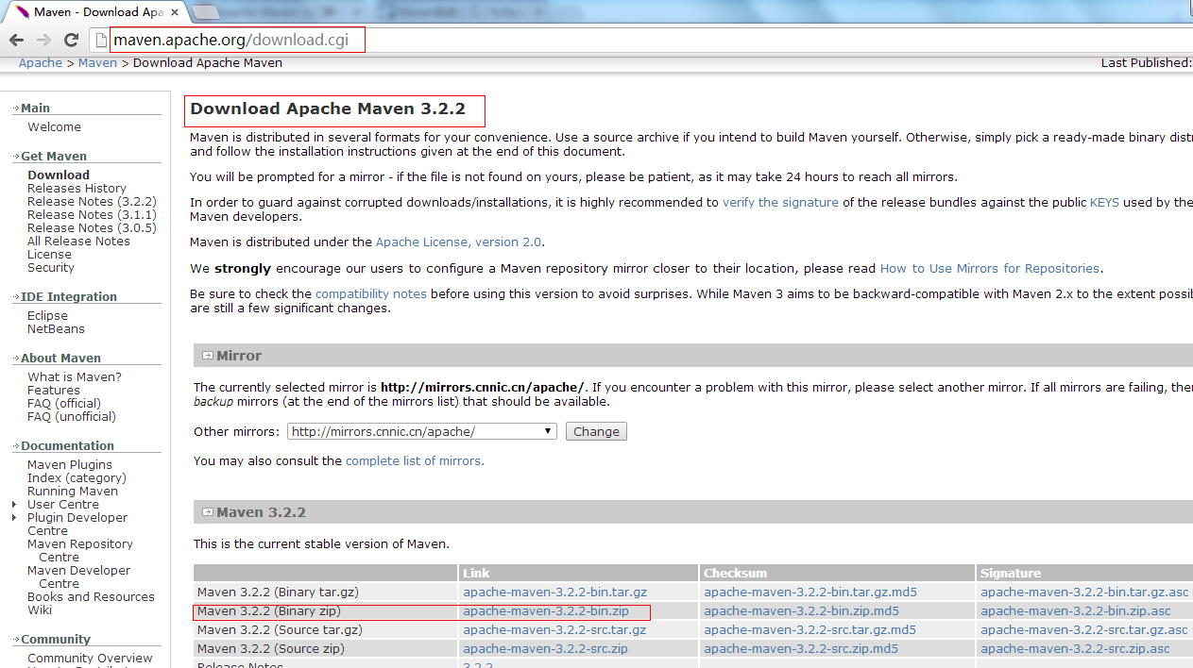This screenshot has height=668, width=1193.
Task: Click the address bar URL field
Action: pyautogui.click(x=236, y=40)
